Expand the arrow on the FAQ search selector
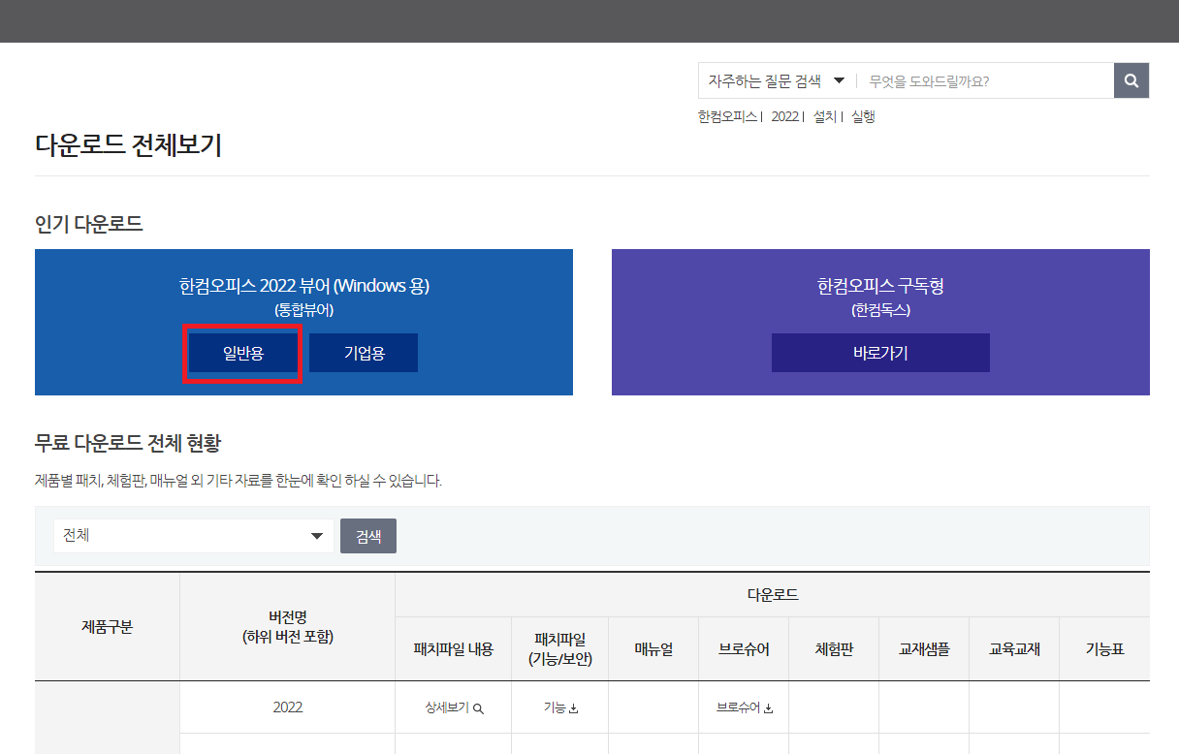Image resolution: width=1179 pixels, height=754 pixels. tap(839, 80)
